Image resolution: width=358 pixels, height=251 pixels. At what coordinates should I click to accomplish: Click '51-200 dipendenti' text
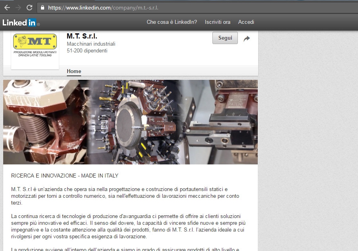87,50
